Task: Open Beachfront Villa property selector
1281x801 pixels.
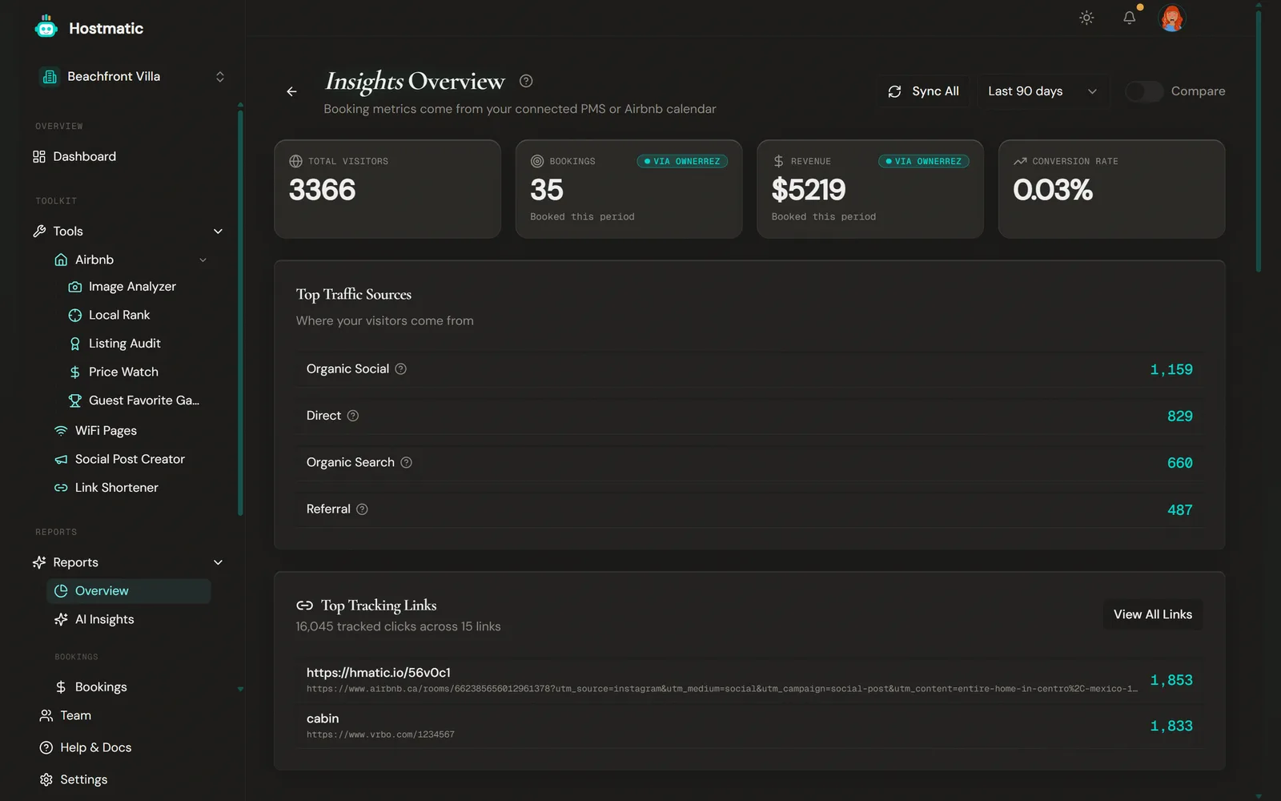Action: [132, 77]
